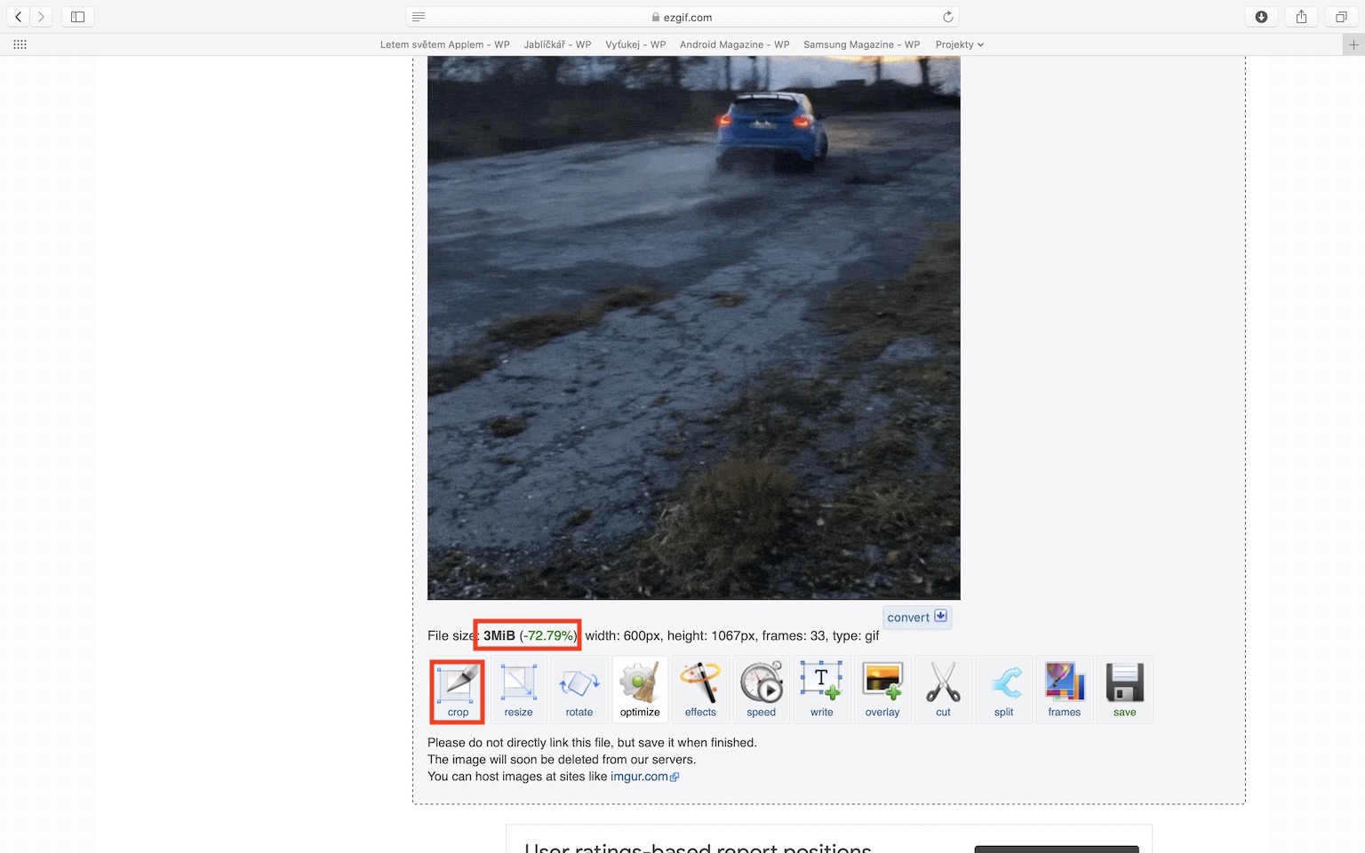The height and width of the screenshot is (853, 1365).
Task: Click the "(-72.79%)" size reduction text
Action: pyautogui.click(x=548, y=636)
